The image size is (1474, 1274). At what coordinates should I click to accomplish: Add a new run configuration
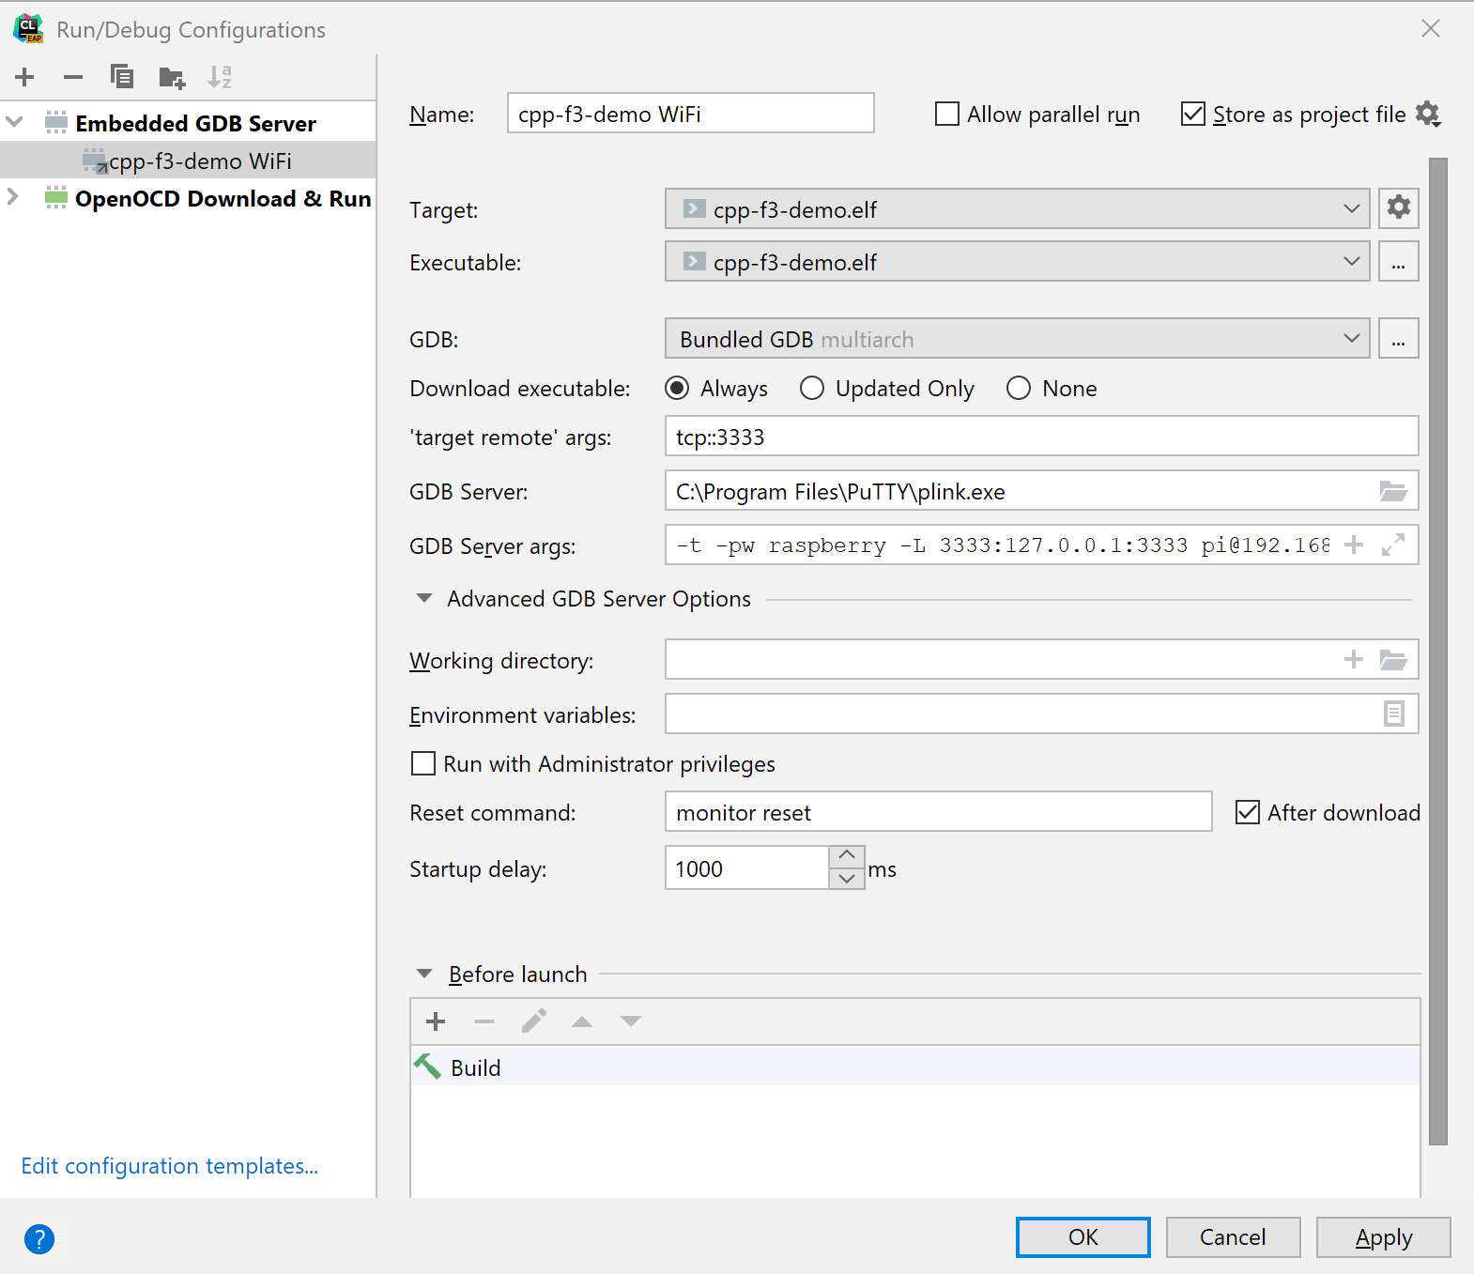(x=25, y=77)
